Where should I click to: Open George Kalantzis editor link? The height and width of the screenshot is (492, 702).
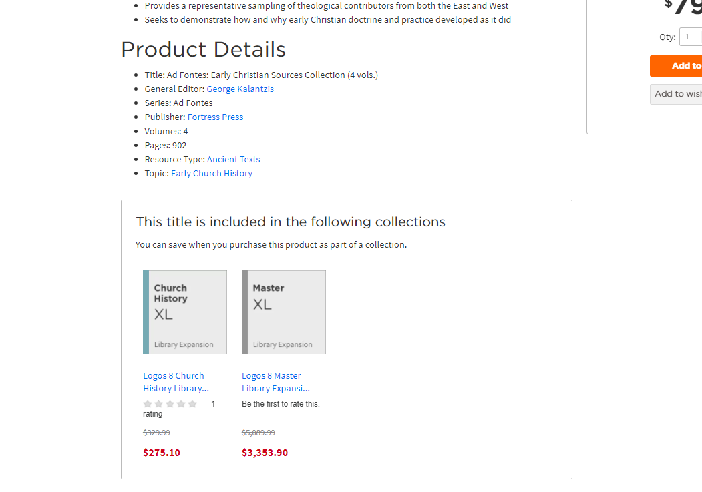point(240,89)
